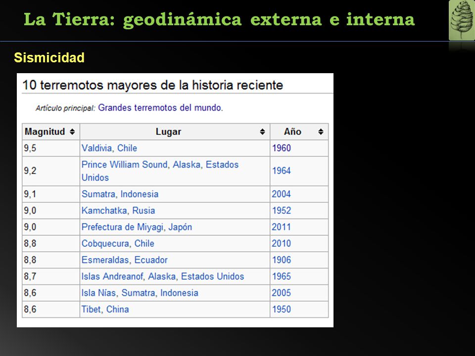Open the Sumatra, Indonesia link
This screenshot has width=475, height=356.
click(x=120, y=194)
